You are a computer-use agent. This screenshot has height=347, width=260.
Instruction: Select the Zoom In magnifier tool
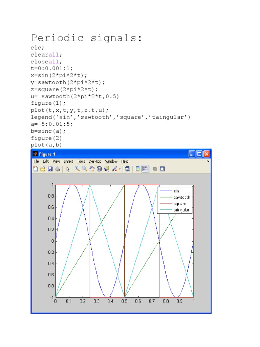click(77, 169)
